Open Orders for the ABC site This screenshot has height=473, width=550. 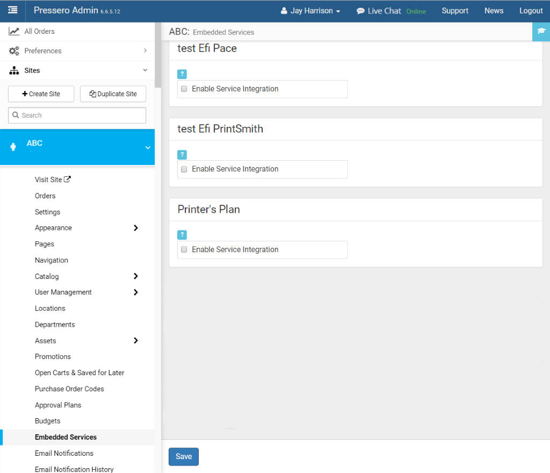pyautogui.click(x=45, y=196)
